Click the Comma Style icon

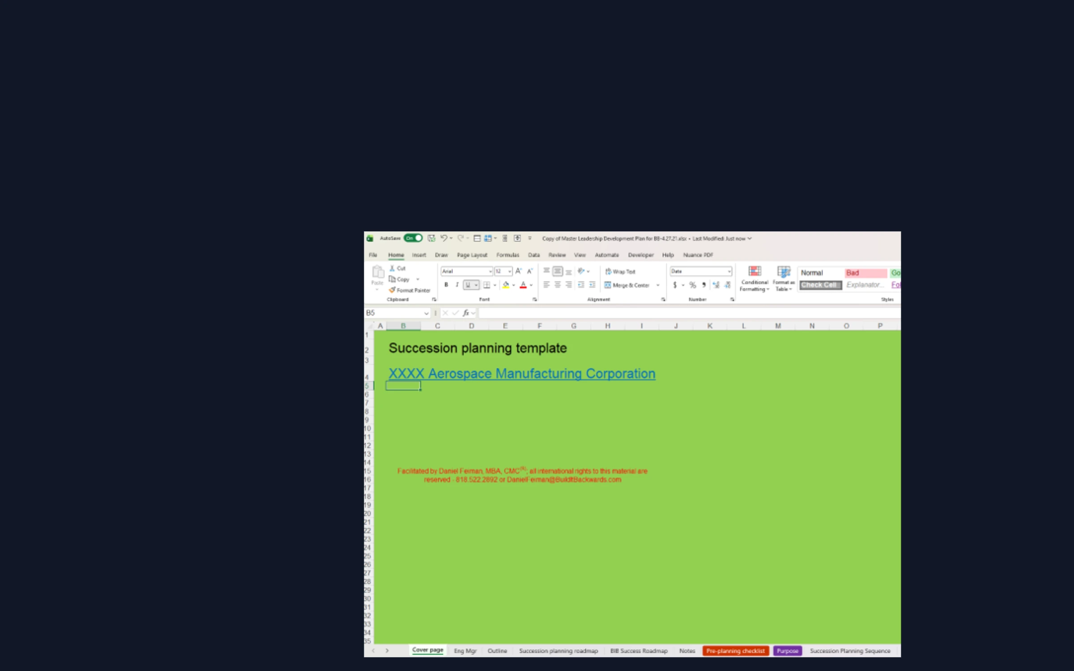tap(704, 285)
